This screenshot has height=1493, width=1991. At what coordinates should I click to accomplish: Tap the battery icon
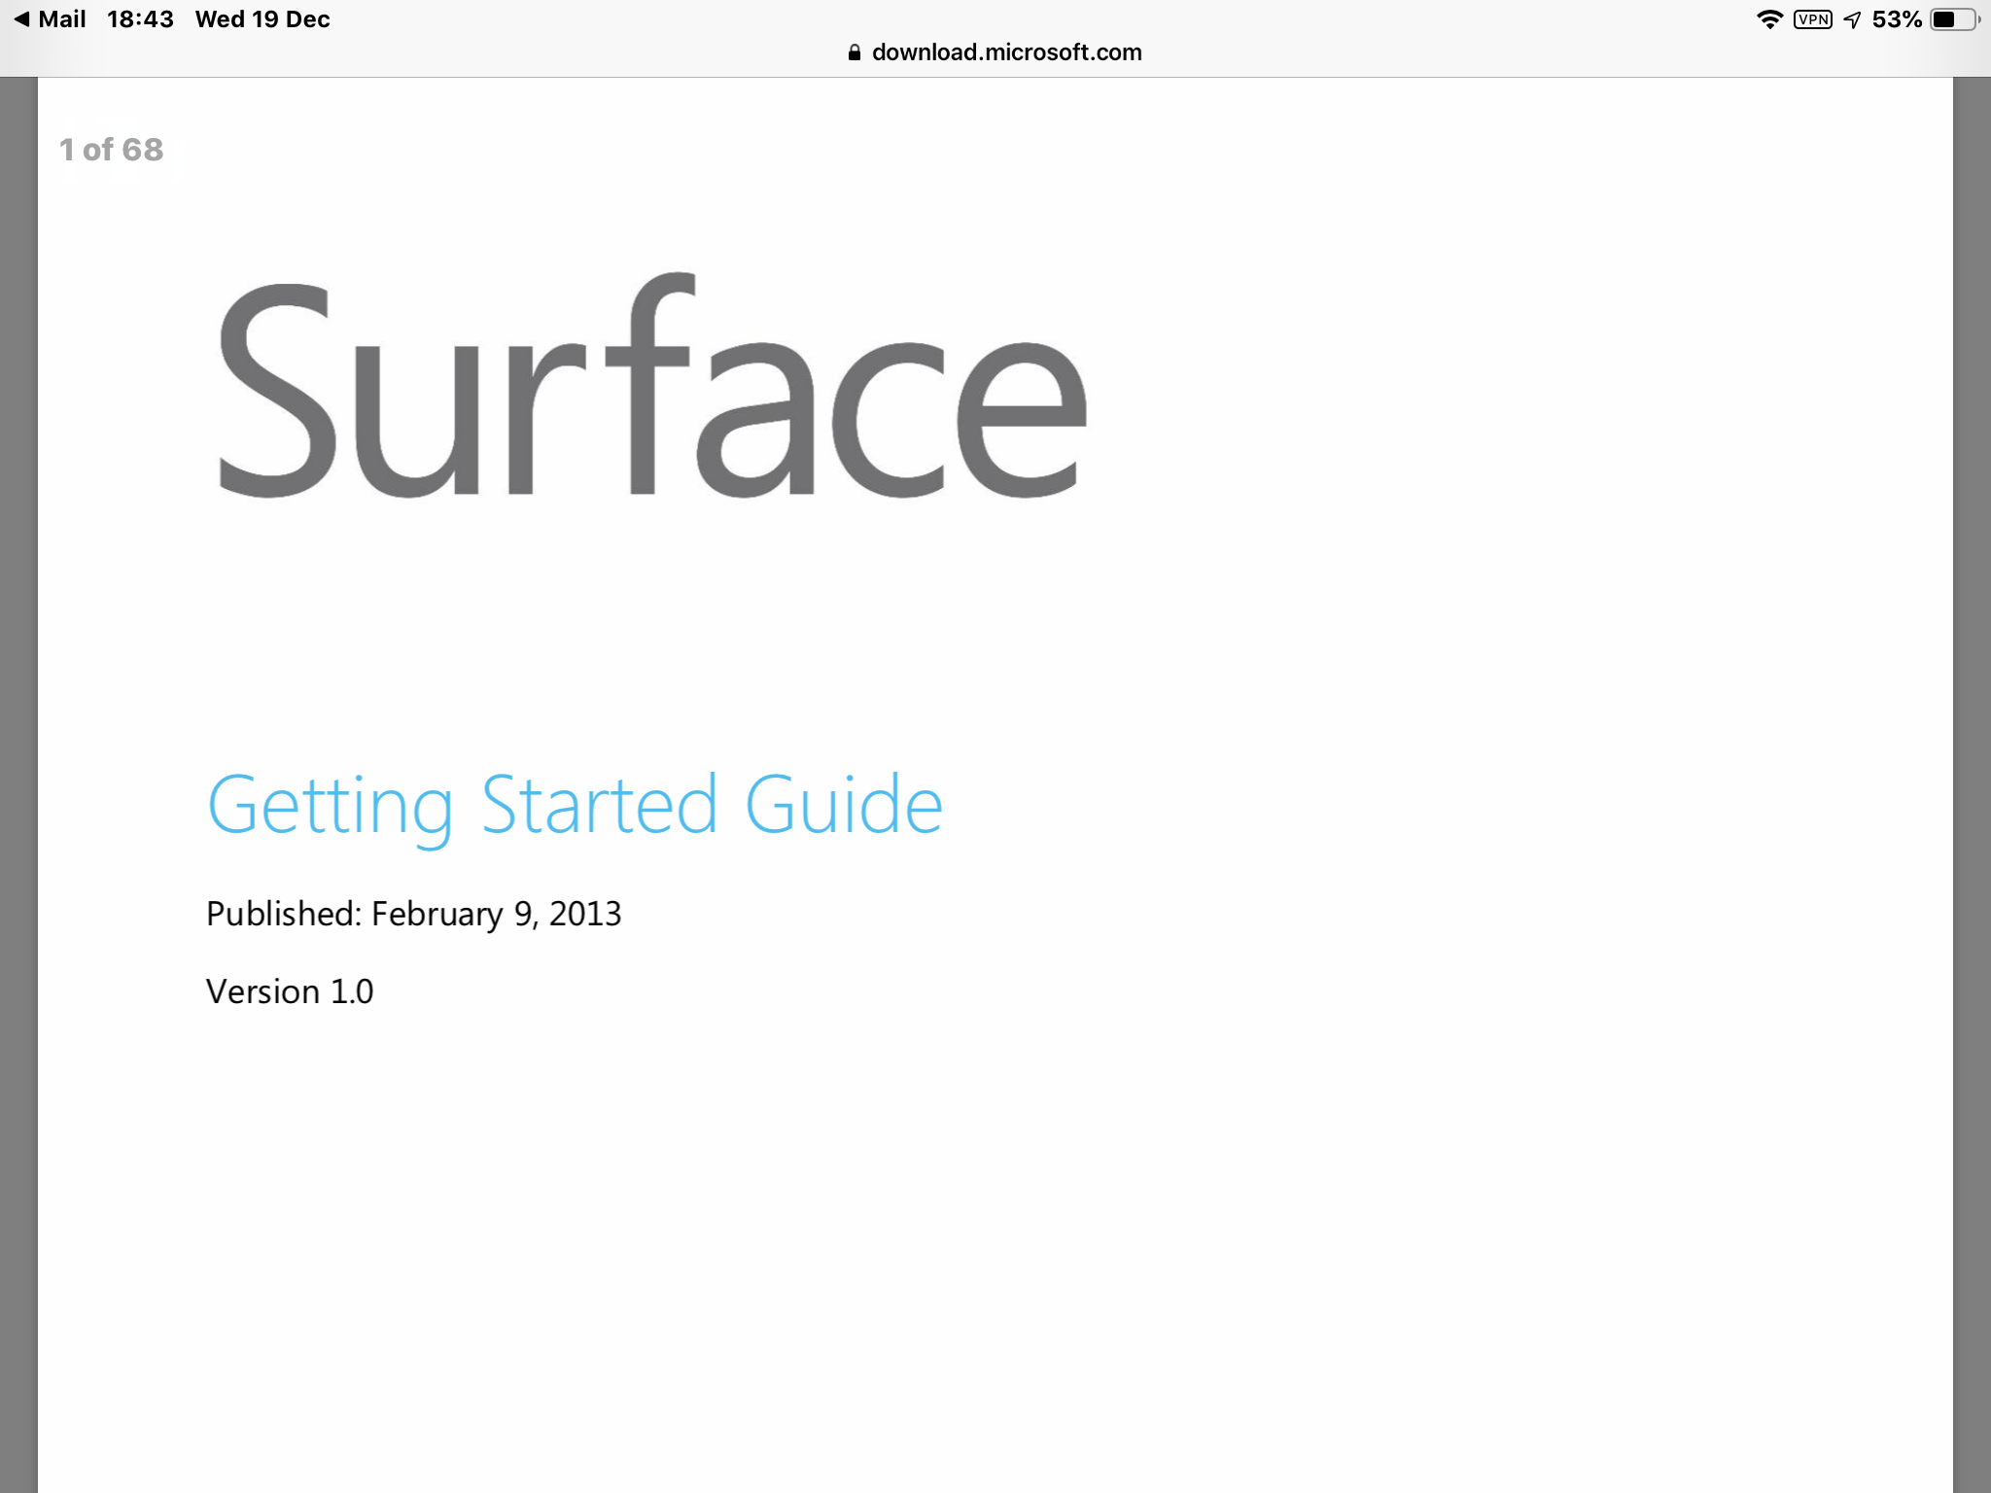[1953, 19]
